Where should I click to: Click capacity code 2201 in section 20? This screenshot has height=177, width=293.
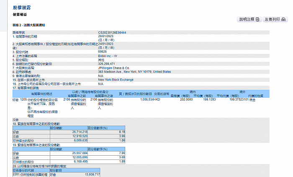pyautogui.click(x=16, y=174)
